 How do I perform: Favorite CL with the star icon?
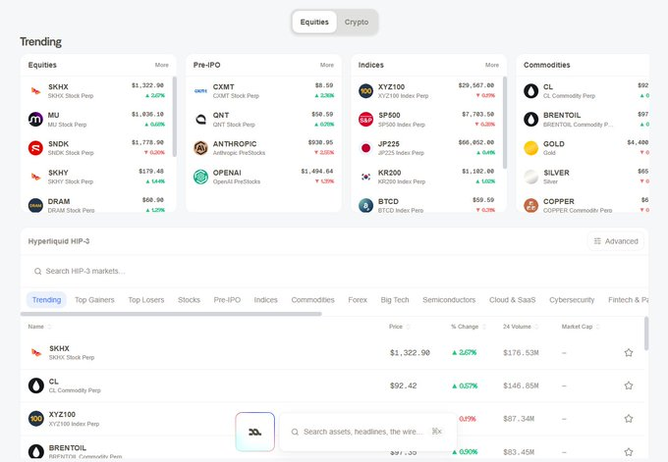pyautogui.click(x=629, y=385)
